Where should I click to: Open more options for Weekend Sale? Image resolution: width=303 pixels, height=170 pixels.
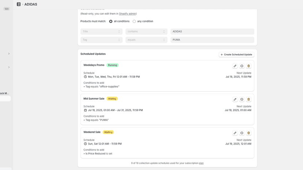tap(242, 133)
